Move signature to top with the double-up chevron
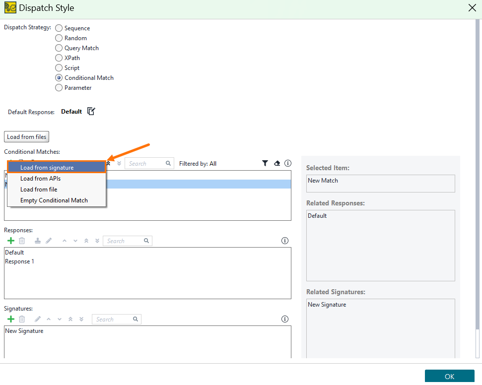482x385 pixels. (70, 319)
